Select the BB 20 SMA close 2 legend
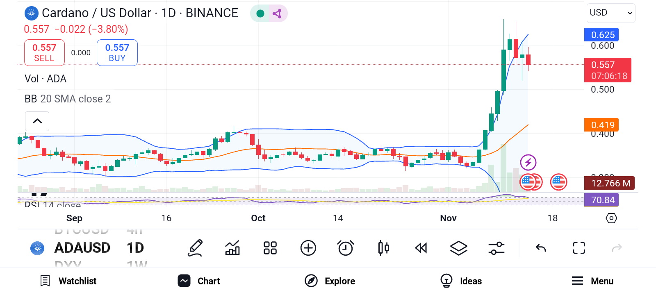 (x=68, y=99)
